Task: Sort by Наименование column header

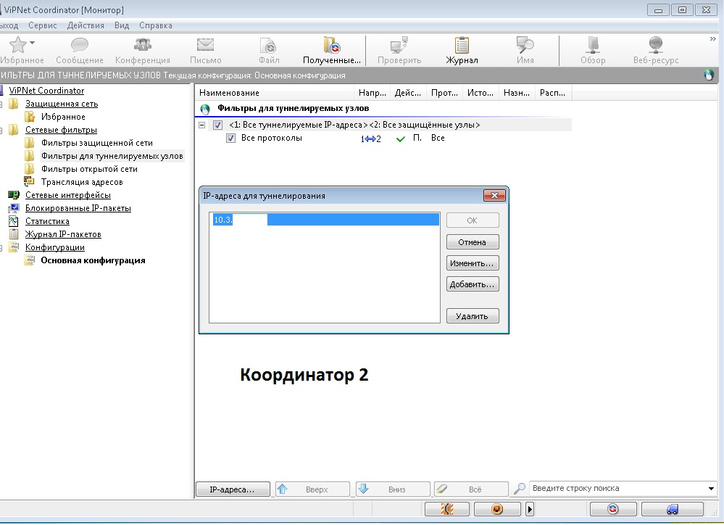Action: click(x=274, y=93)
